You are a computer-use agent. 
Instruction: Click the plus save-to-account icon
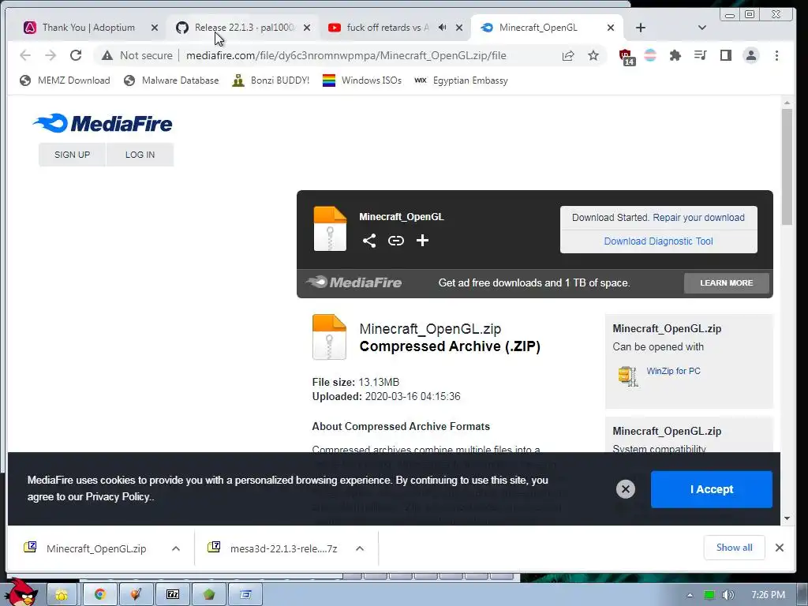pyautogui.click(x=423, y=241)
